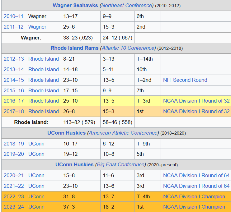Open the 2018–19 season link
Image resolution: width=231 pixels, height=212 pixels.
14,144
